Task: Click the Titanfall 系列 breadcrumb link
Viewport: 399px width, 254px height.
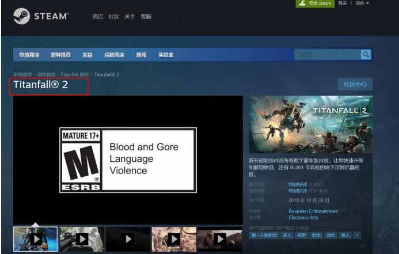Action: pyautogui.click(x=74, y=74)
